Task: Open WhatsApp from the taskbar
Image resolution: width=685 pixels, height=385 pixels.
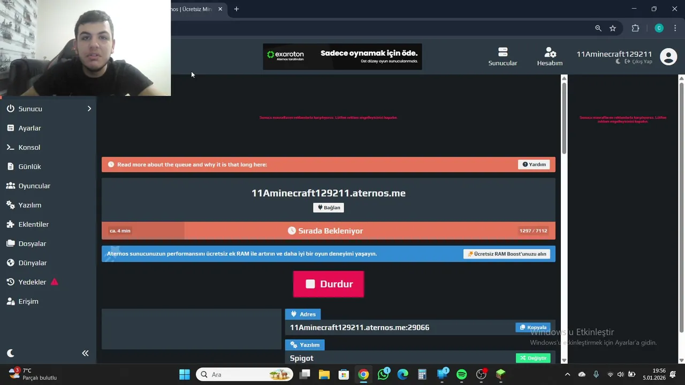Action: pyautogui.click(x=383, y=374)
